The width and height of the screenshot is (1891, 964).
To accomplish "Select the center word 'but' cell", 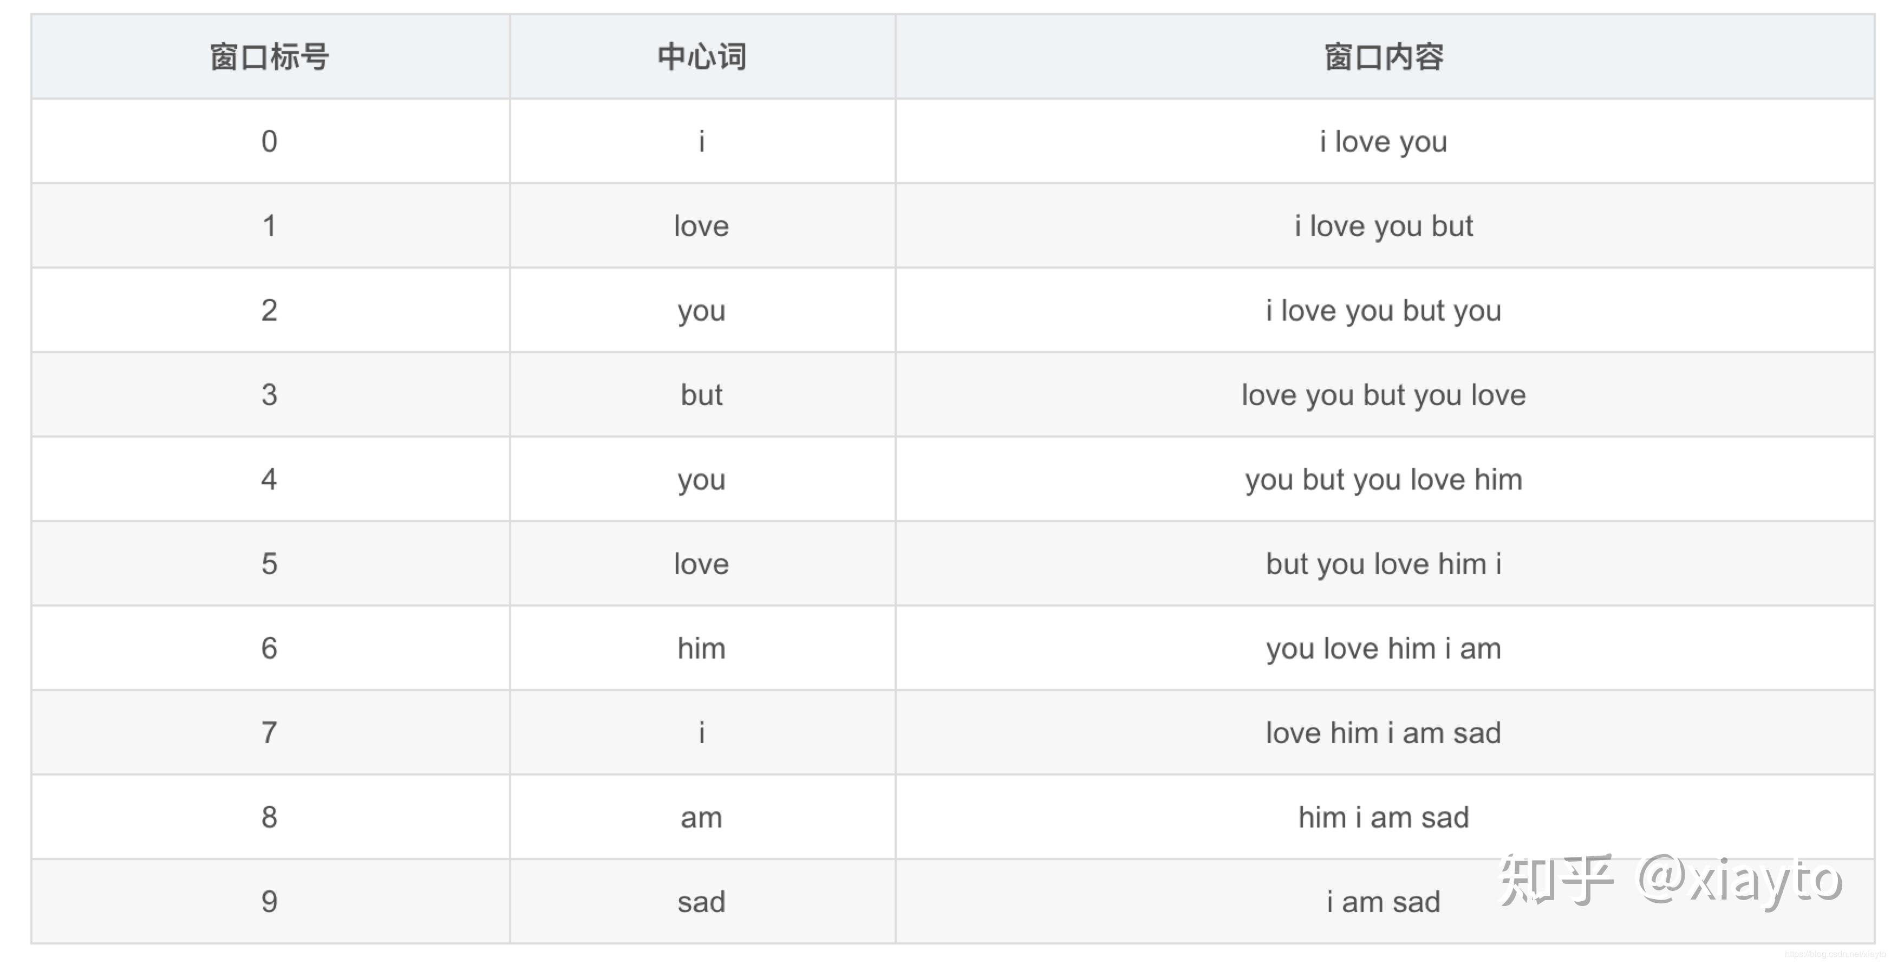I will pyautogui.click(x=702, y=394).
